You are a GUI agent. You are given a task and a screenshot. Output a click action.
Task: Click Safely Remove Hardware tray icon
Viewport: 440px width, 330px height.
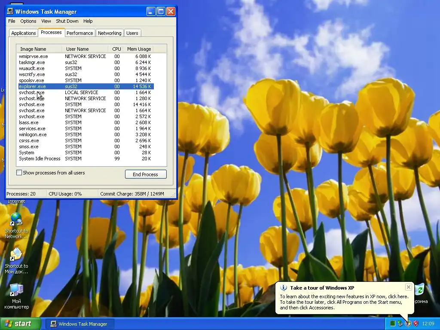400,324
